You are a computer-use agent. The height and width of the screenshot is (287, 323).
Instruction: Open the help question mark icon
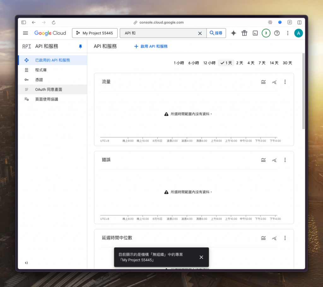click(277, 33)
